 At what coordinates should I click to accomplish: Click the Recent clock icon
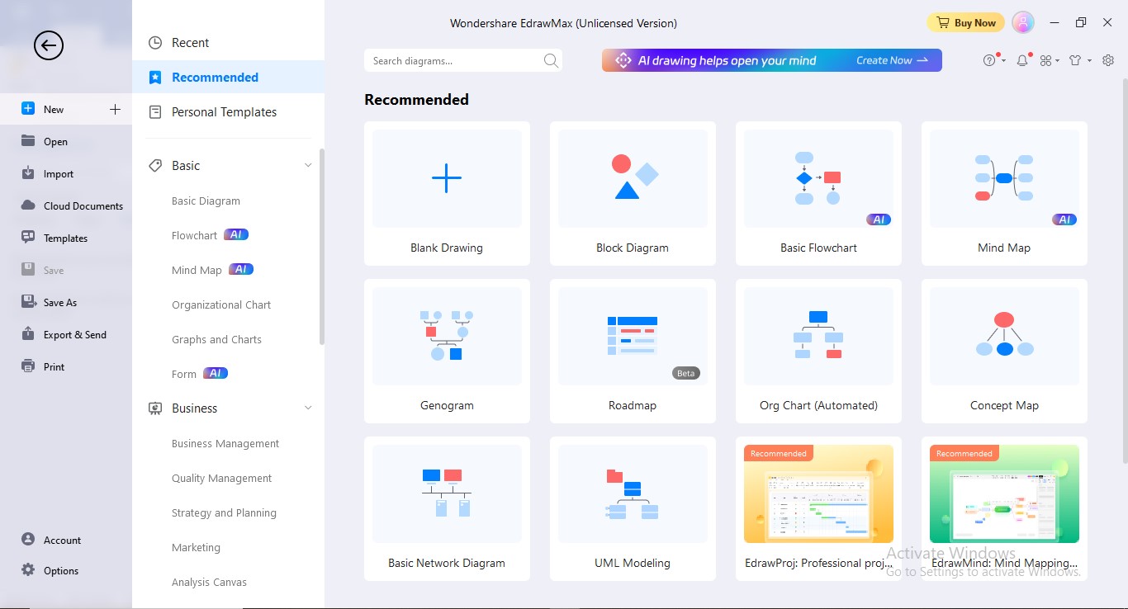click(154, 43)
